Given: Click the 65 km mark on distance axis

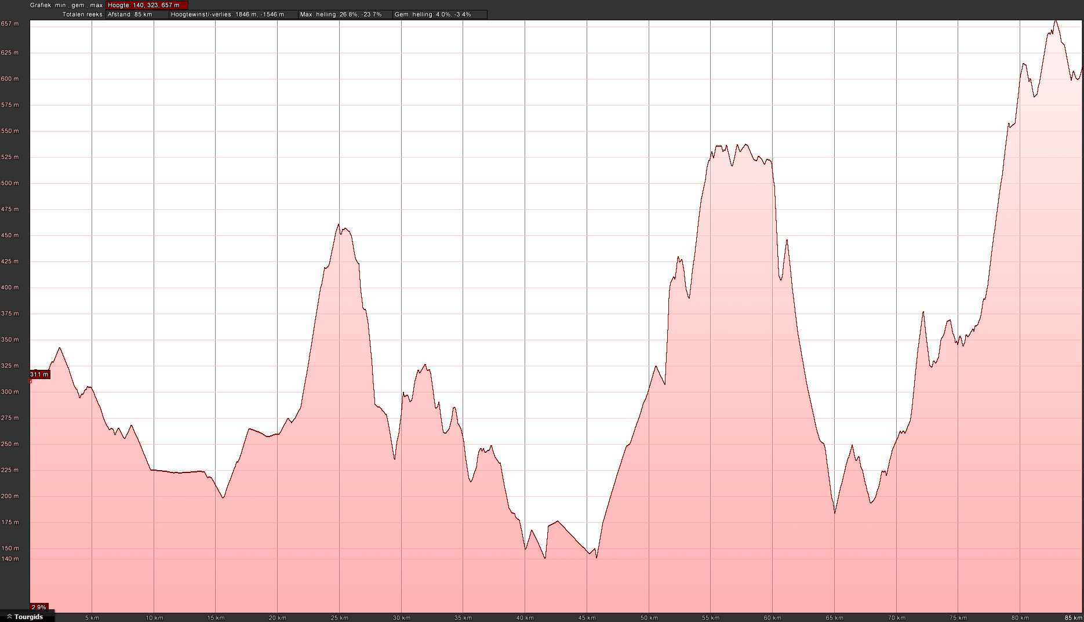Looking at the screenshot, I should [x=835, y=617].
